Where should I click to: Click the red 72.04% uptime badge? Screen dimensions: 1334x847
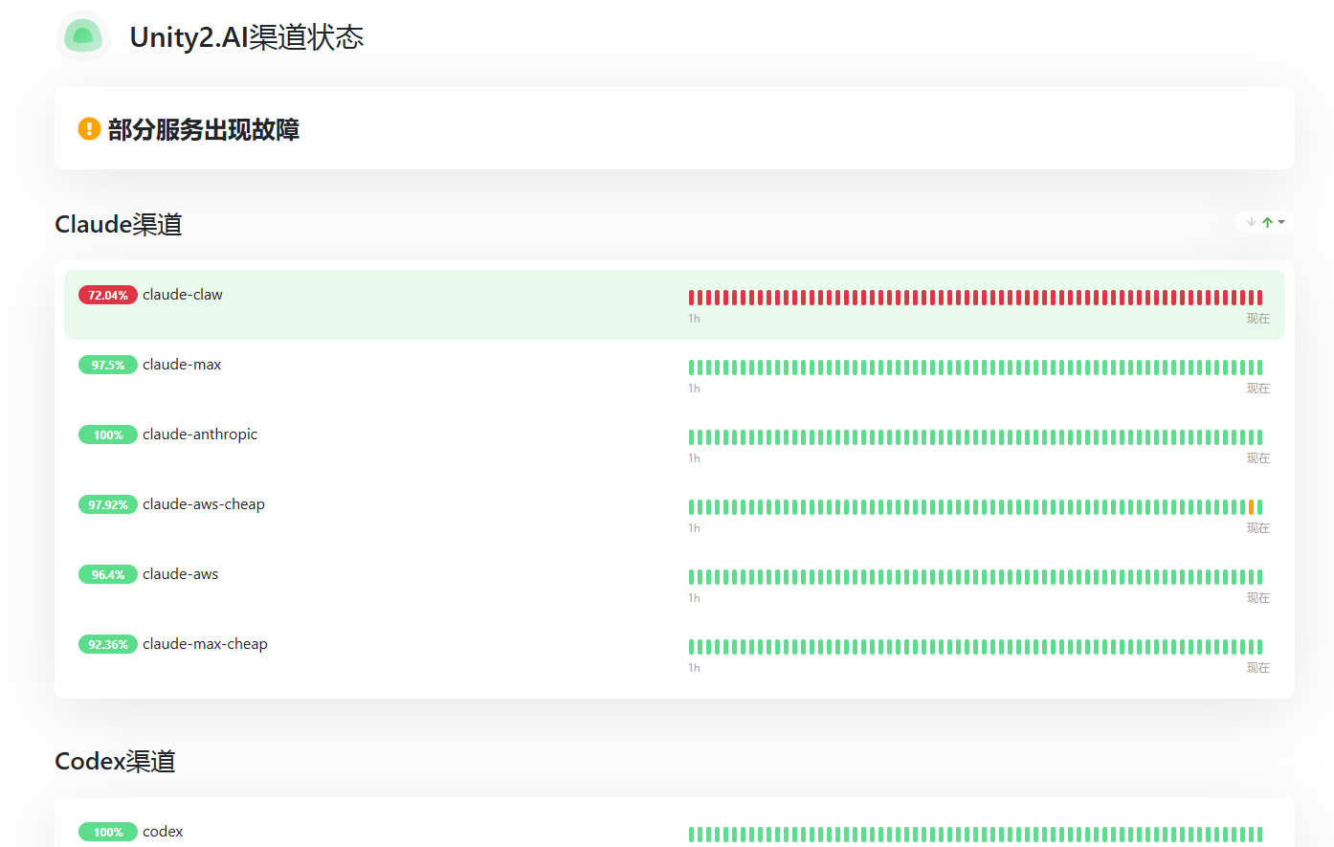click(108, 295)
